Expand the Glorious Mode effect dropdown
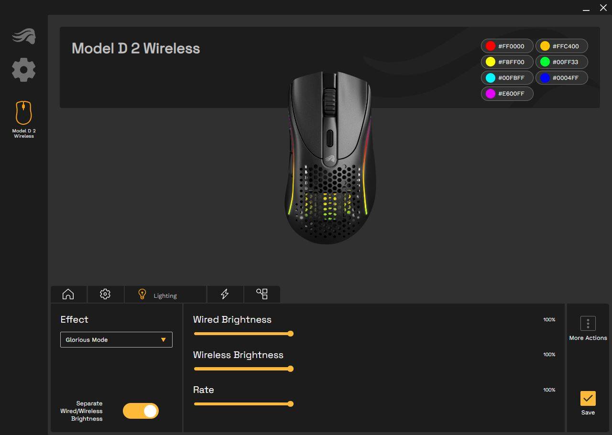612x435 pixels. pos(116,340)
